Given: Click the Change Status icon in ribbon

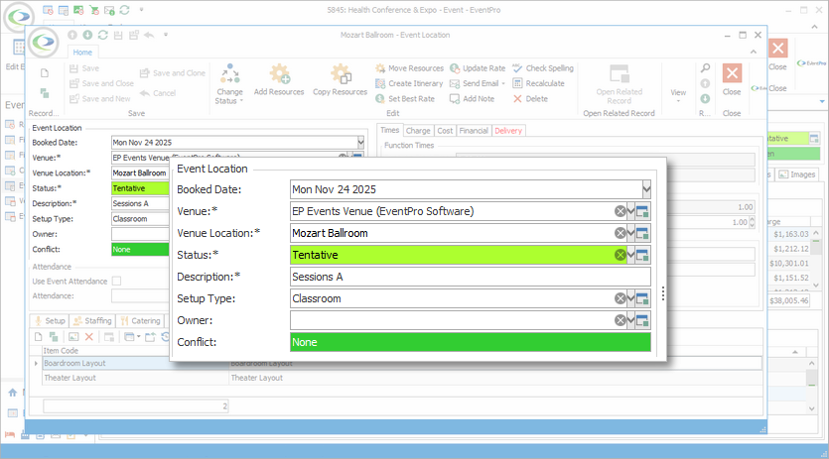Looking at the screenshot, I should point(230,74).
